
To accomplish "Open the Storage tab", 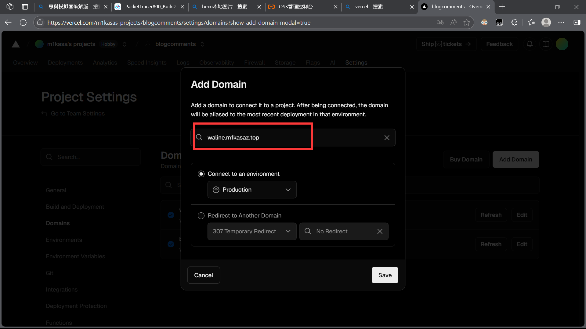I will (x=285, y=62).
